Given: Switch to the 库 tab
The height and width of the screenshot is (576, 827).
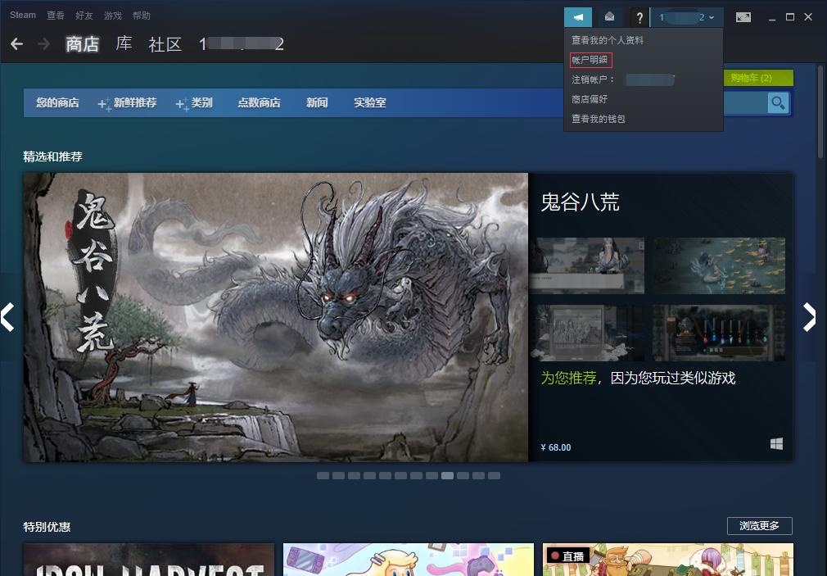Looking at the screenshot, I should pos(123,44).
